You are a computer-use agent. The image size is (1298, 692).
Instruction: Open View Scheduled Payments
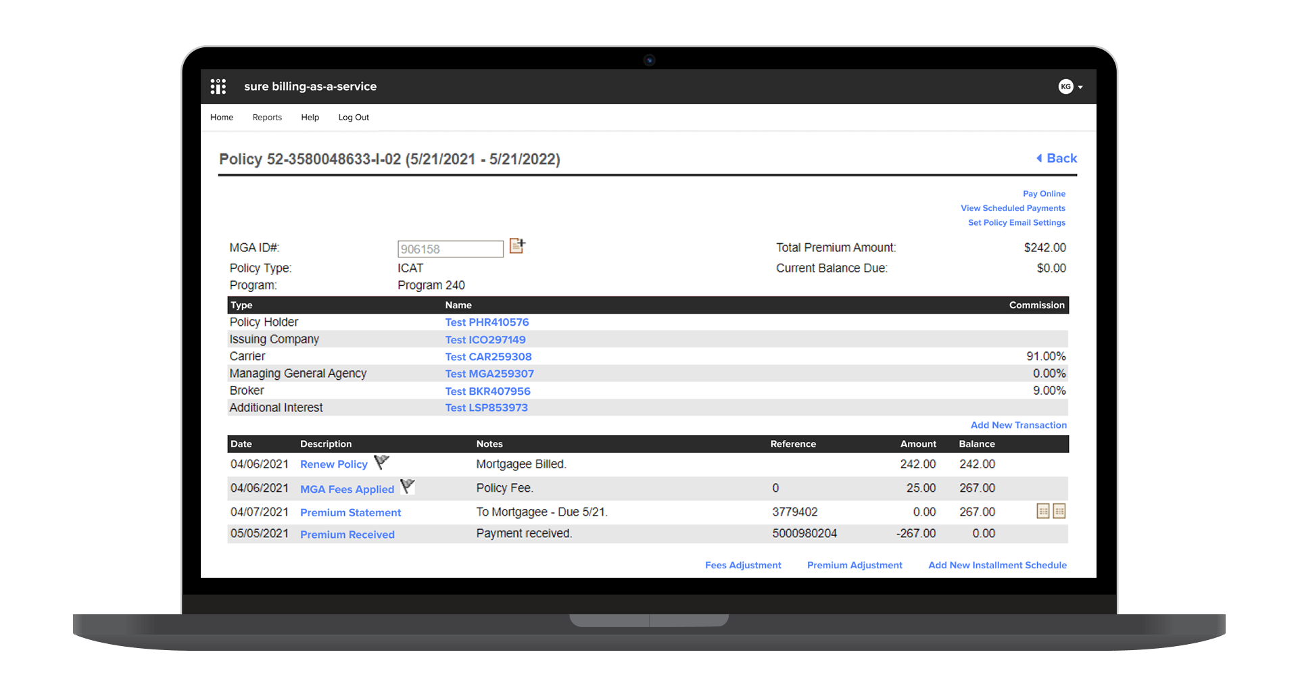[x=1013, y=208]
